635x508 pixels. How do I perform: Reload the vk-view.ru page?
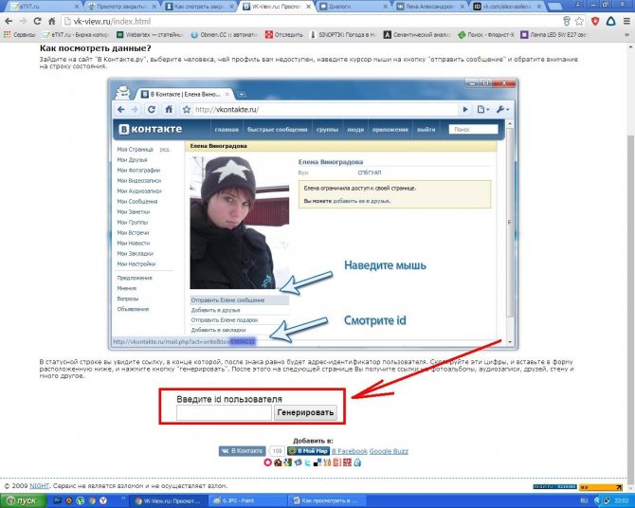pos(37,21)
